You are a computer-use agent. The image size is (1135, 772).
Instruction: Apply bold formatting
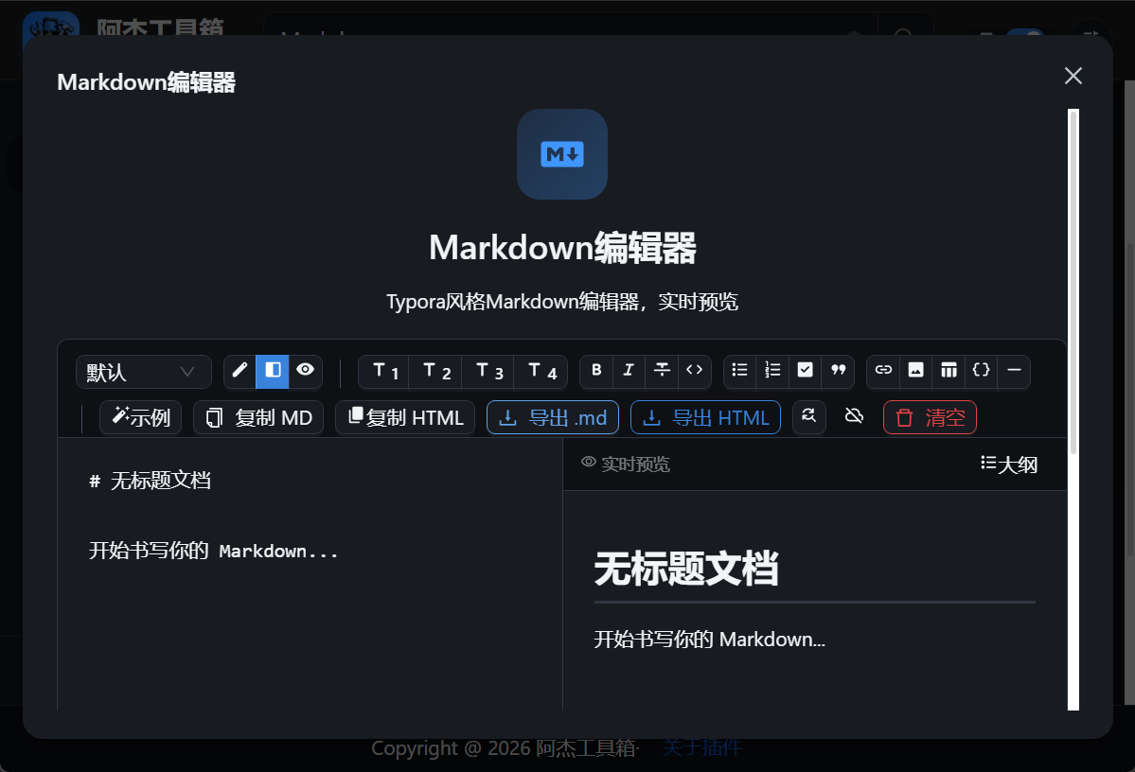click(x=596, y=371)
